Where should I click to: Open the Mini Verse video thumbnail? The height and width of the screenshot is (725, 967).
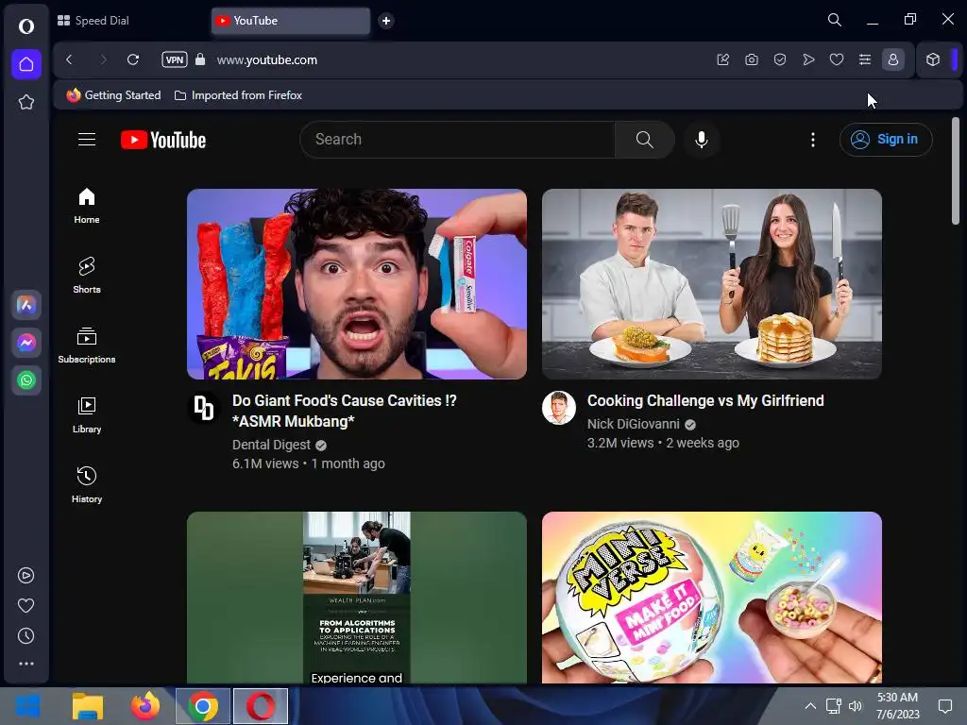pyautogui.click(x=712, y=598)
